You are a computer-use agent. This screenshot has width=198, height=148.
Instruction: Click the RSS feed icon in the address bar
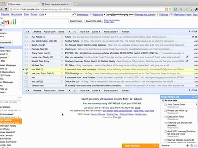pyautogui.click(x=167, y=9)
